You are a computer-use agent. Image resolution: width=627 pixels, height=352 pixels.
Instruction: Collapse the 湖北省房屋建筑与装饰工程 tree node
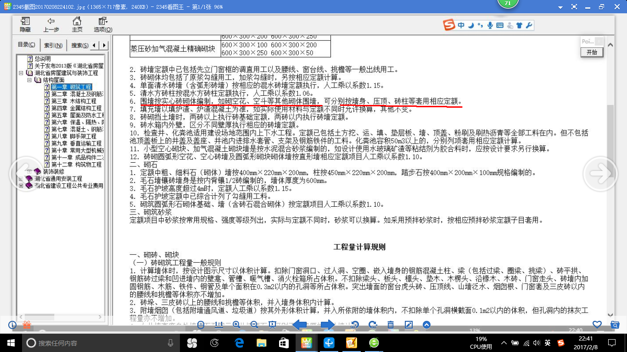pos(21,73)
